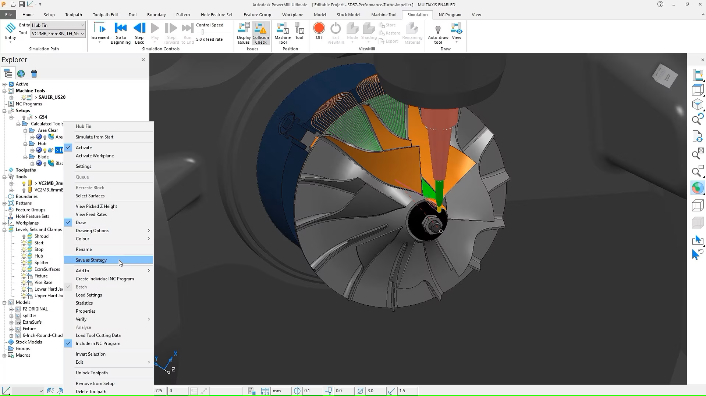Click the tolerance field showing 0.1
Image resolution: width=706 pixels, height=396 pixels.
[x=312, y=391]
